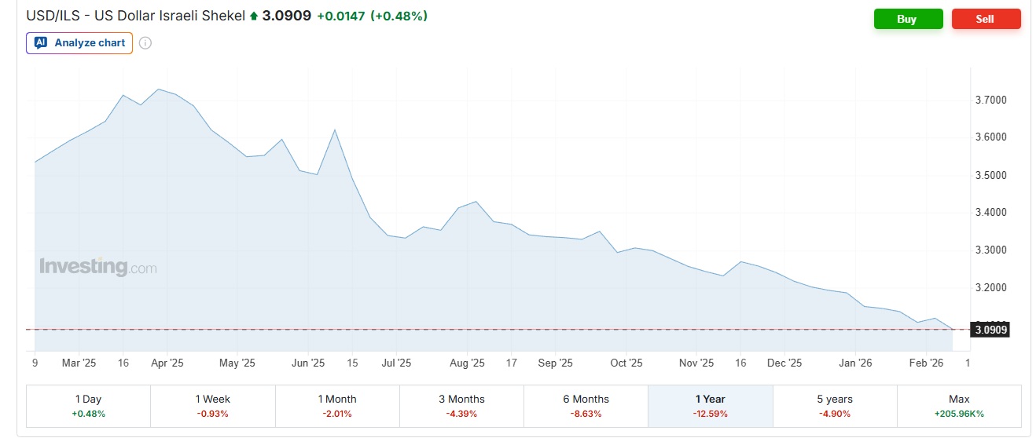This screenshot has height=438, width=1036.
Task: Click the May '25 x-axis label
Action: (x=237, y=363)
